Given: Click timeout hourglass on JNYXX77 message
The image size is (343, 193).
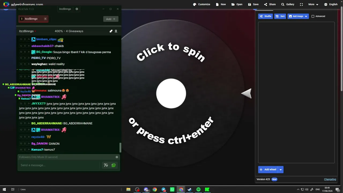Looking at the screenshot, I should [x=25, y=103].
